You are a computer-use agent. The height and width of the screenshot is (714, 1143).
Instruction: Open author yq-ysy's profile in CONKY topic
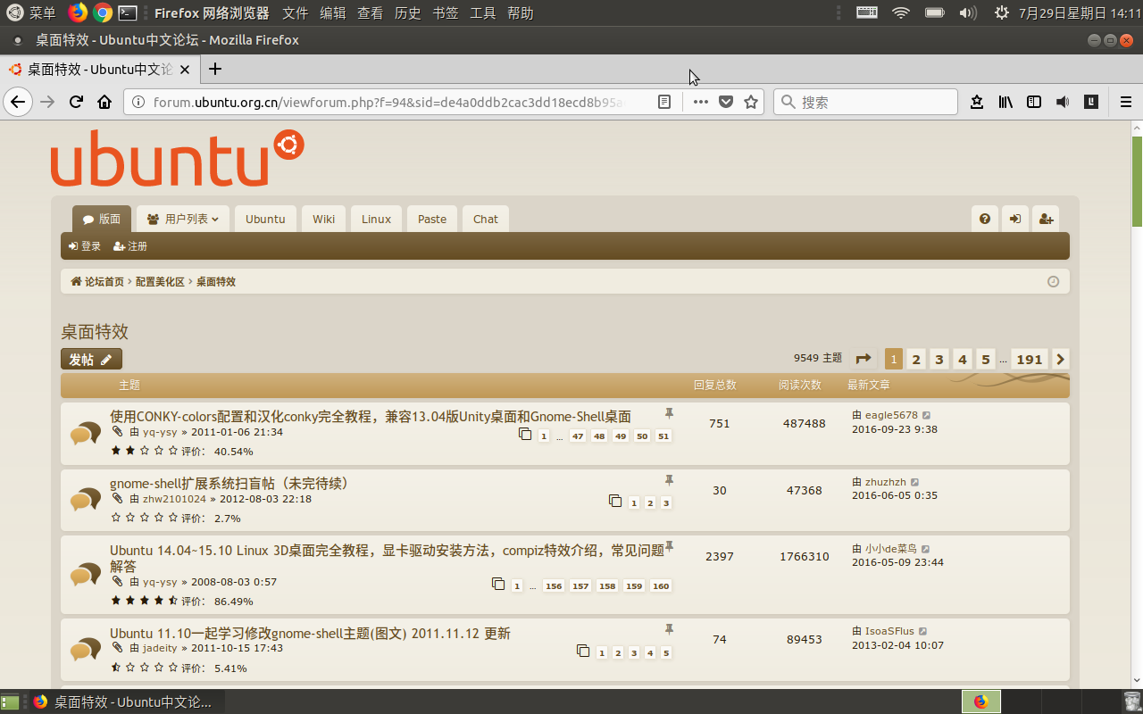[160, 432]
